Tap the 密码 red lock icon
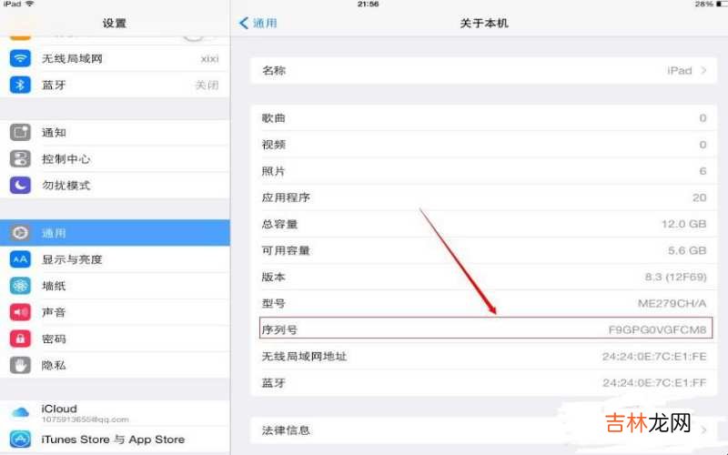 pyautogui.click(x=20, y=339)
